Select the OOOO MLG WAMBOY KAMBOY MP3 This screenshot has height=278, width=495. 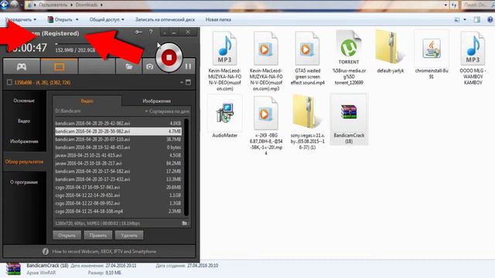pyautogui.click(x=473, y=58)
